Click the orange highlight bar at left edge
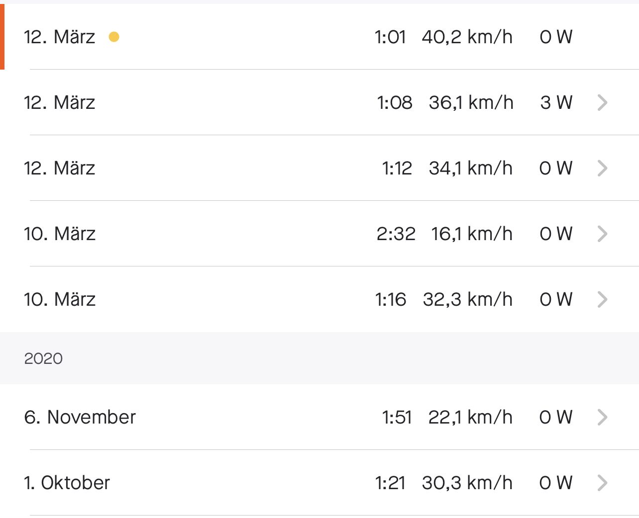Viewport: 639px width, 518px height. coord(2,37)
